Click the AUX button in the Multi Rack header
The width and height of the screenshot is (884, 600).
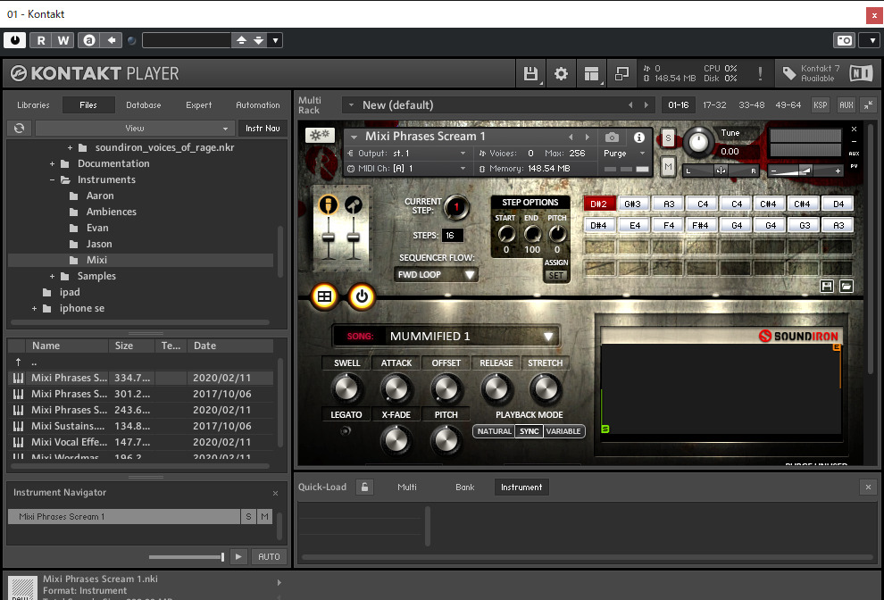click(846, 104)
